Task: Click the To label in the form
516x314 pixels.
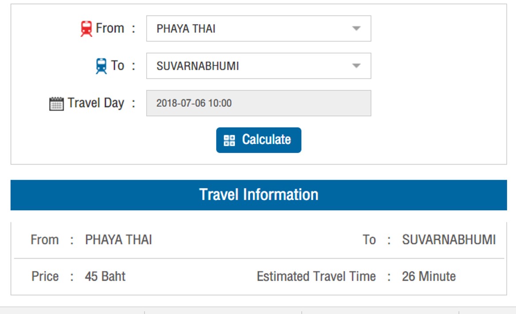Action: point(117,65)
